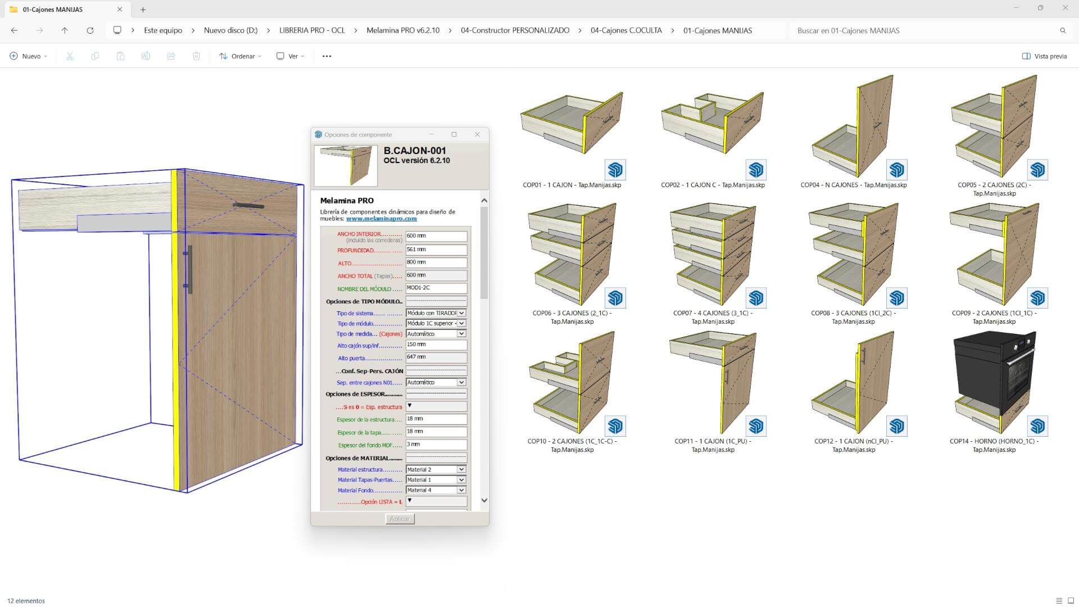Click the refresh icon in navigation bar
This screenshot has height=607, width=1079.
click(90, 30)
